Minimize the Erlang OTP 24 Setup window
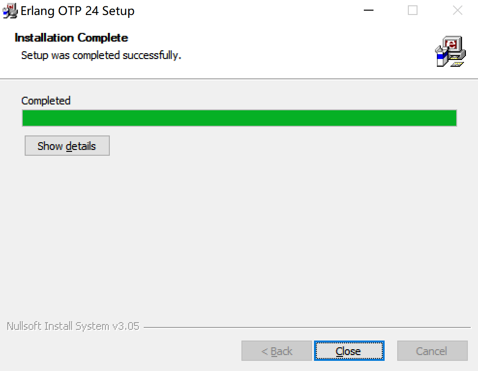 pos(368,10)
